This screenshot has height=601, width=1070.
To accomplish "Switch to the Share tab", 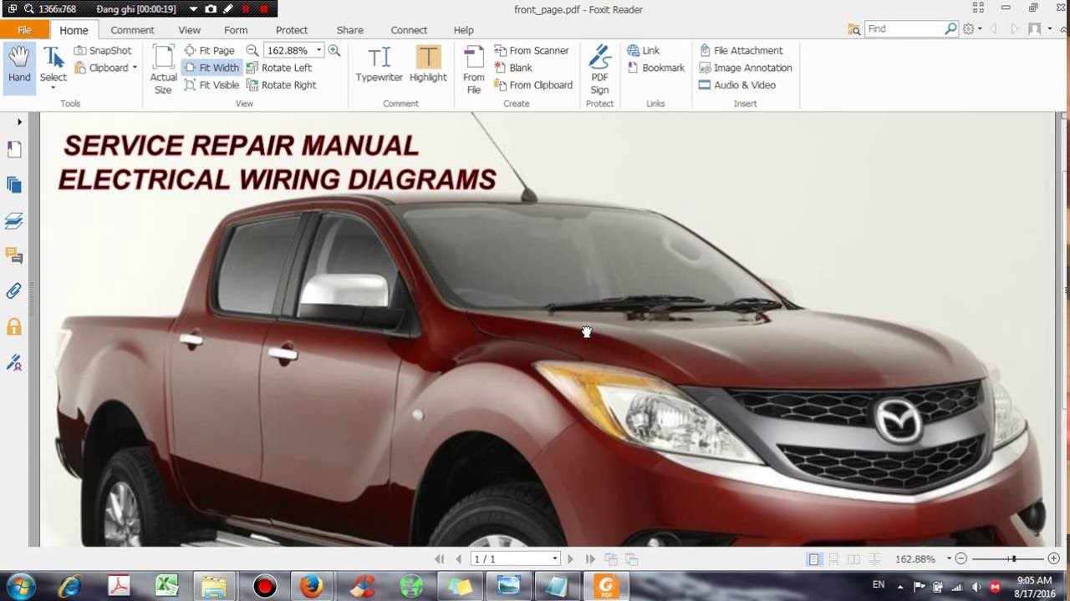I will (349, 30).
